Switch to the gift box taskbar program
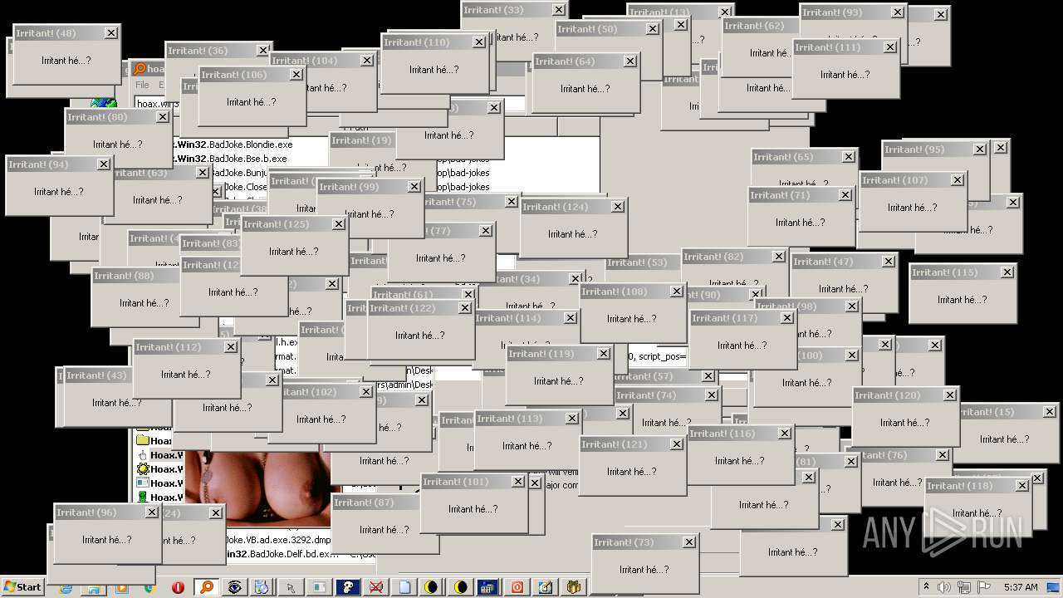This screenshot has height=598, width=1063. coord(573,587)
